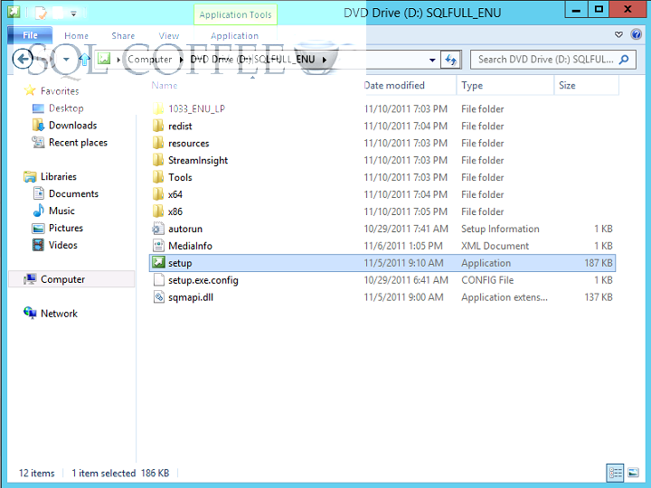Select the MediaInfo XML document icon
Image resolution: width=651 pixels, height=488 pixels.
pos(158,246)
